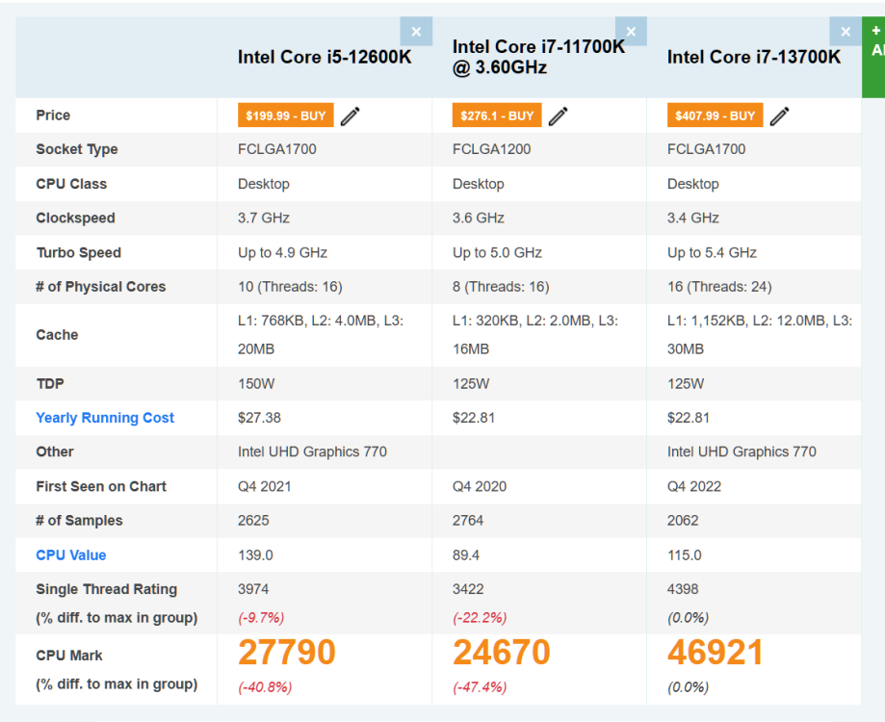Viewport: 885px width, 722px height.
Task: Open the CPU Value link
Action: coord(71,555)
